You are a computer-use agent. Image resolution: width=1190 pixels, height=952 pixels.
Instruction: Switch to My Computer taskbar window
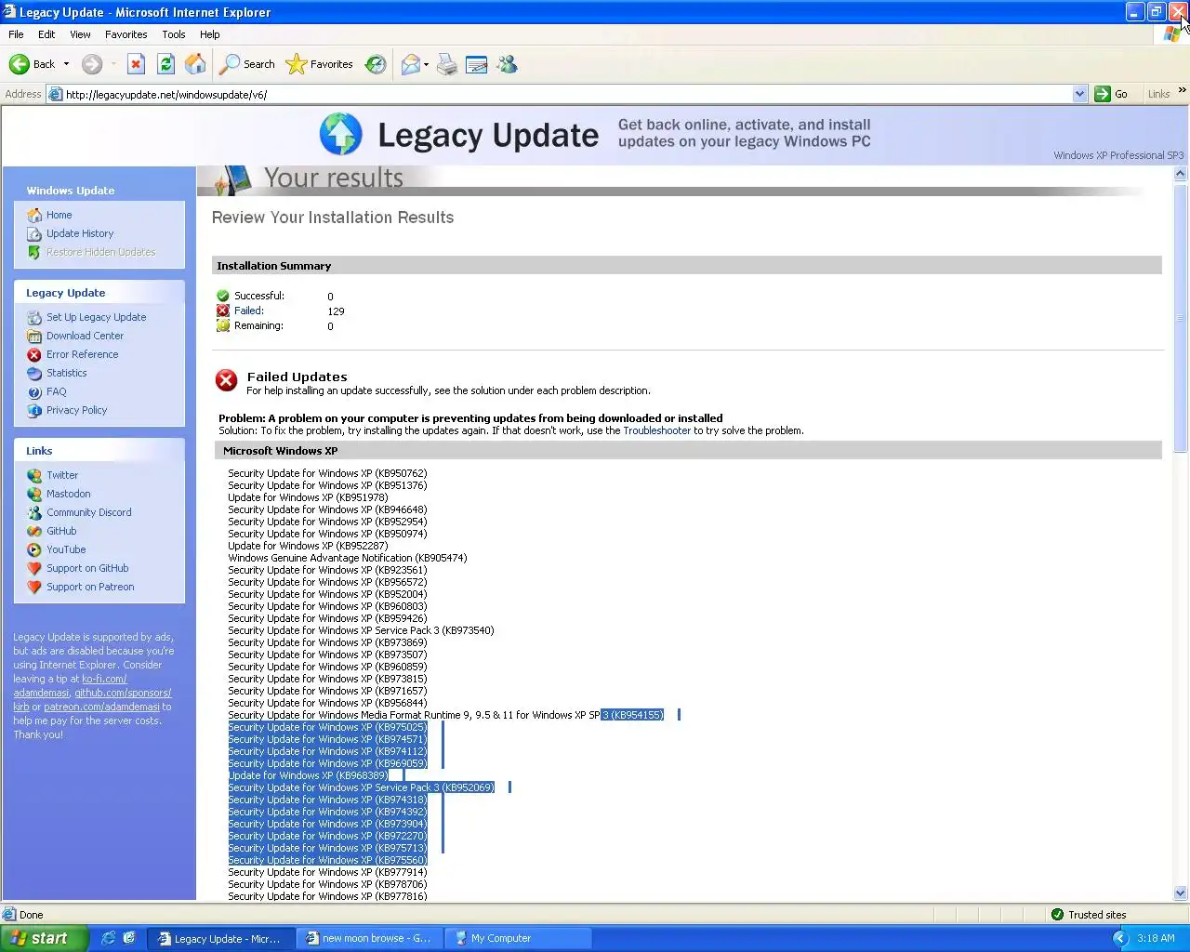tap(518, 938)
